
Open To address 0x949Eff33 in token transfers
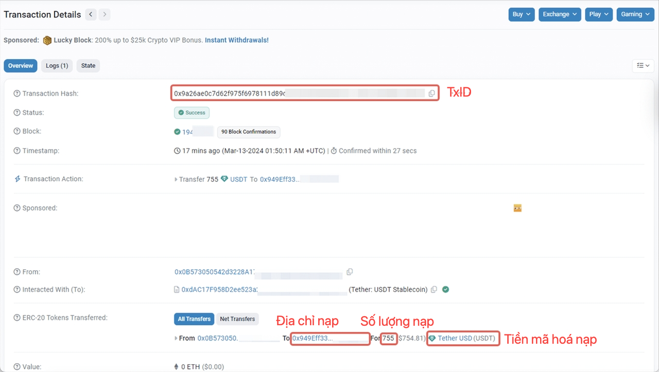coord(313,338)
